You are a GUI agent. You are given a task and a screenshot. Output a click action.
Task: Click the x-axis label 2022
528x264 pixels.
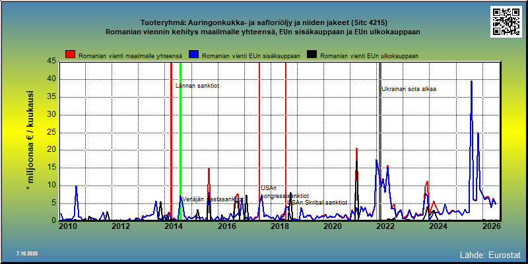(385, 226)
